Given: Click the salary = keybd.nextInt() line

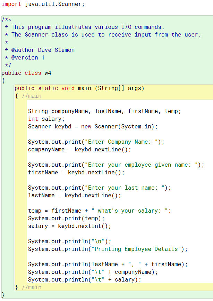Looking at the screenshot, I should (x=69, y=226).
